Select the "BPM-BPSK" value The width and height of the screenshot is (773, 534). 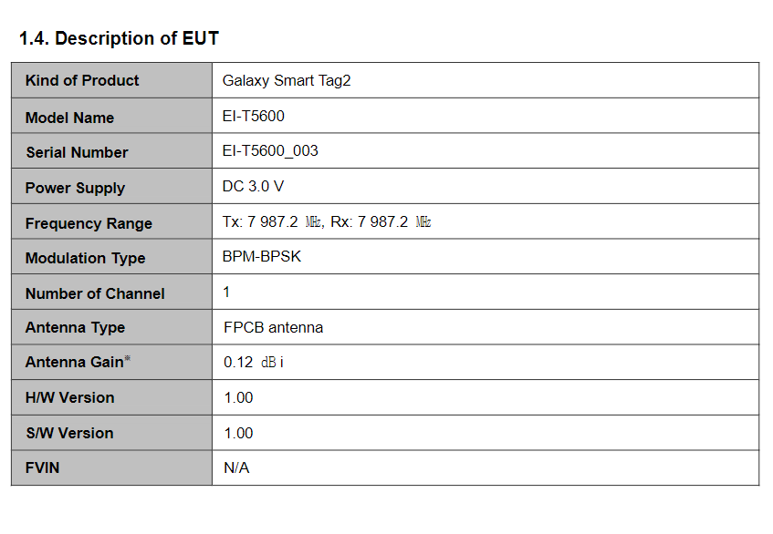tap(261, 257)
